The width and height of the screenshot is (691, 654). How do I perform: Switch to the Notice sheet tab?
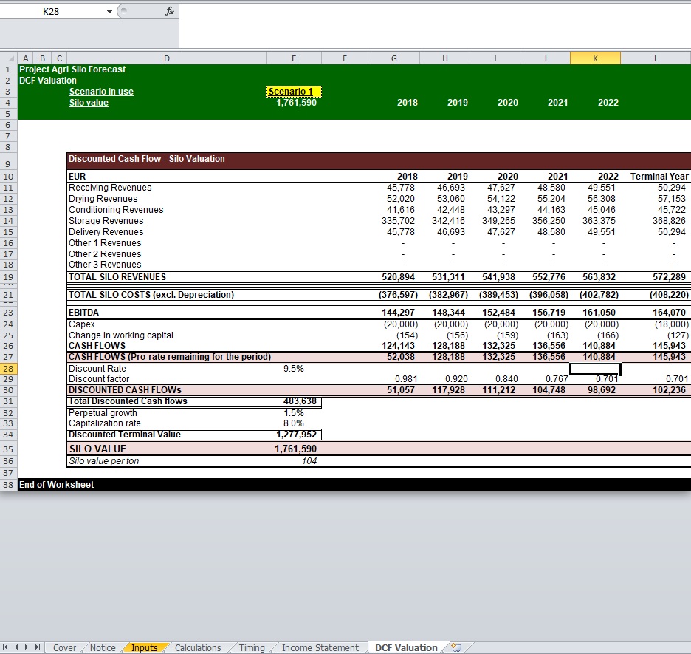click(x=103, y=647)
